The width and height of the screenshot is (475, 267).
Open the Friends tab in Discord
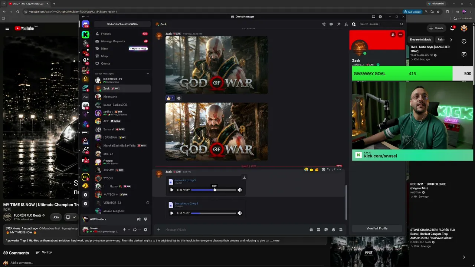click(x=122, y=34)
